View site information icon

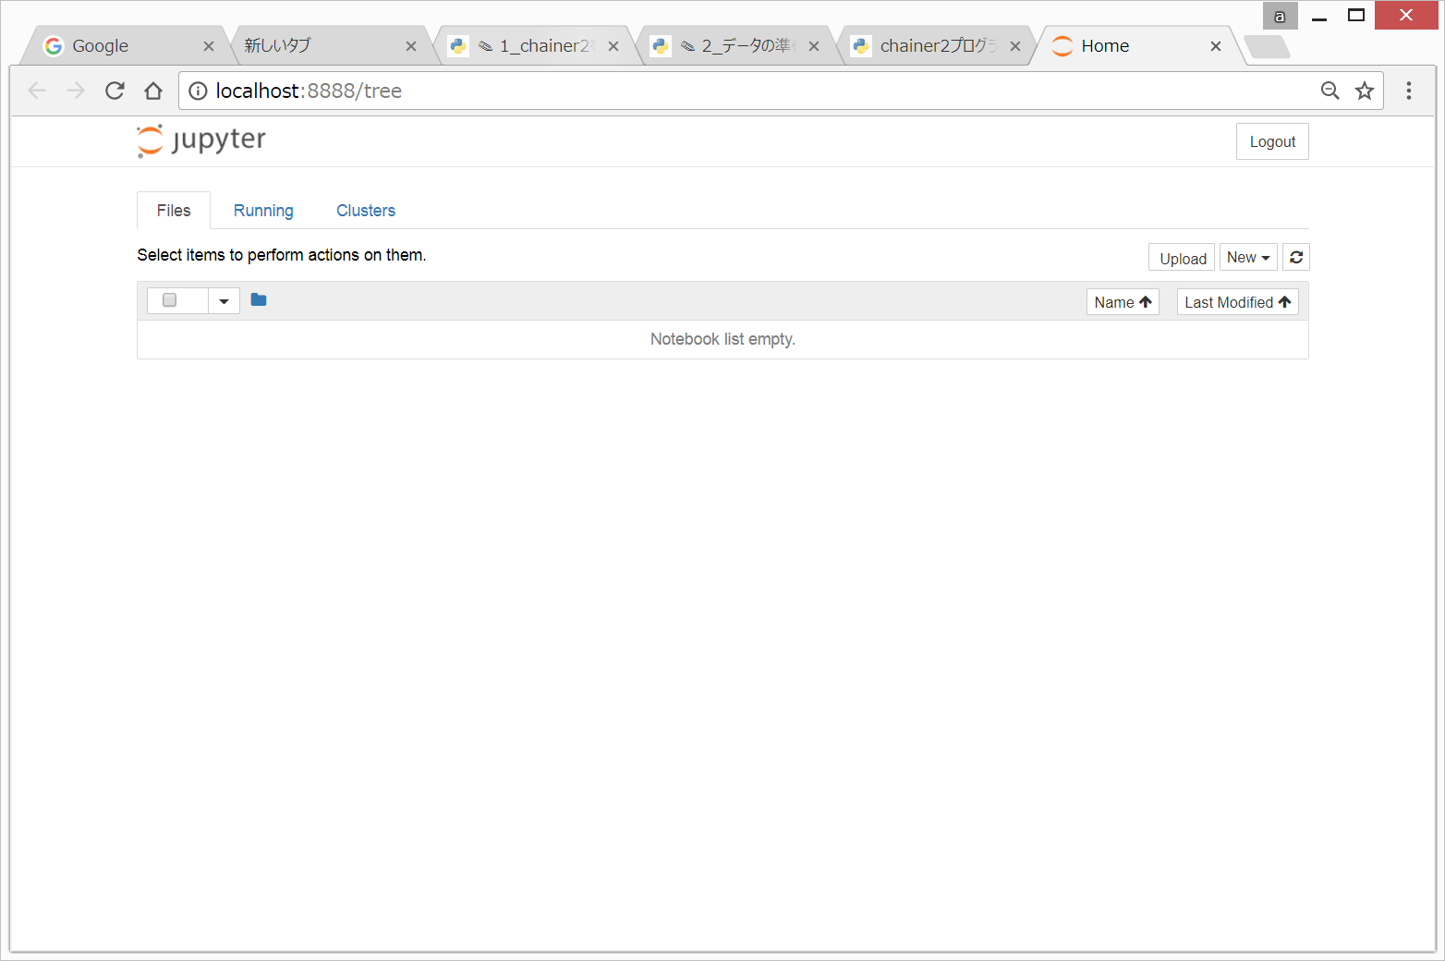(198, 91)
